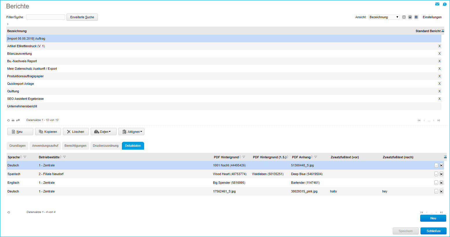Click the Speichern button

pos(406,231)
